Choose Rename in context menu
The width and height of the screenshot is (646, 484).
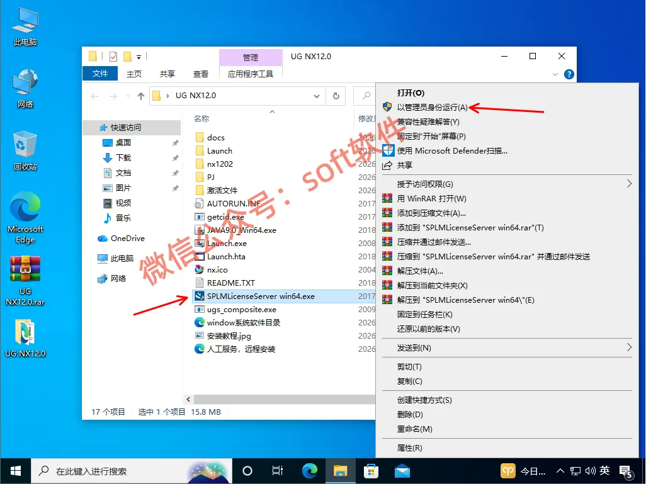pyautogui.click(x=507, y=429)
